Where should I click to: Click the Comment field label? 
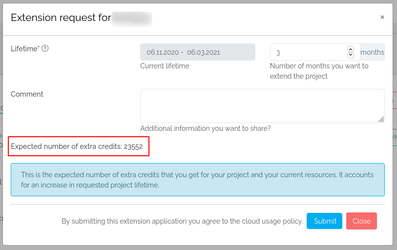coord(27,94)
